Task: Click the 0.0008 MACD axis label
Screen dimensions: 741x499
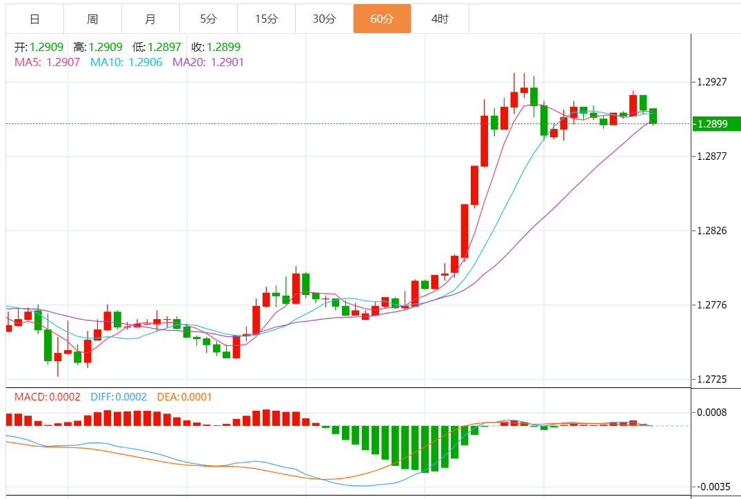Action: click(x=712, y=413)
